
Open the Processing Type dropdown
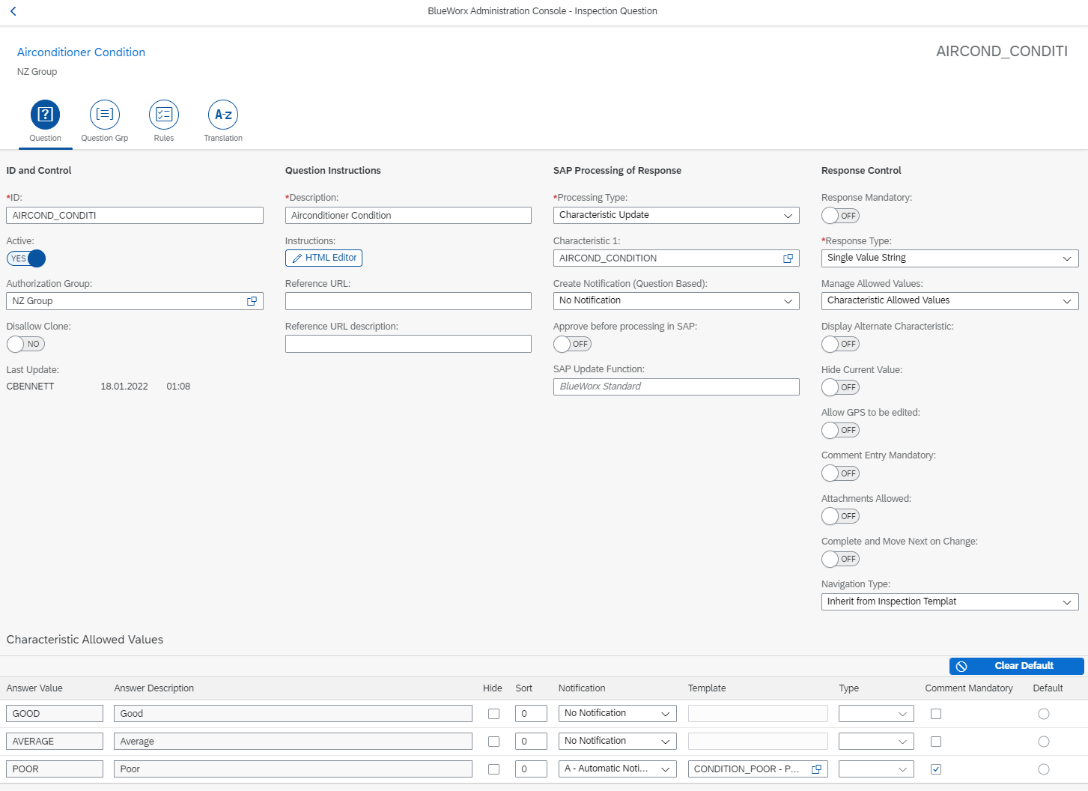point(676,215)
